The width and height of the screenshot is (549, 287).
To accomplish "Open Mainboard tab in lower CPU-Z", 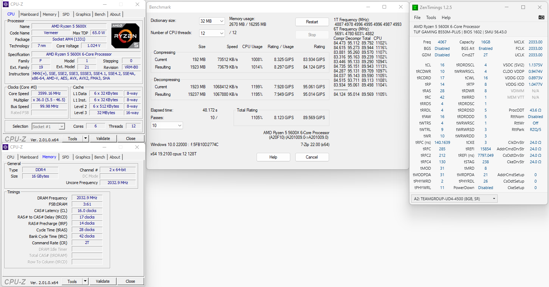I will pos(29,157).
